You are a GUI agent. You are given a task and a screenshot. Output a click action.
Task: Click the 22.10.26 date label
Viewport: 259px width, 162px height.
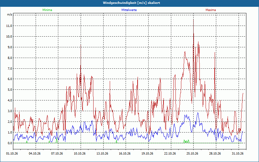coord(170,154)
